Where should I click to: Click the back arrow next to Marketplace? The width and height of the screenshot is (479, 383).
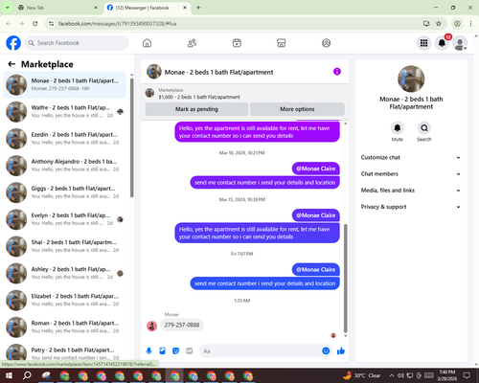[11, 64]
